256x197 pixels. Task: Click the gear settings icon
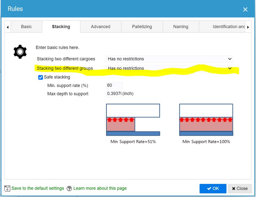[20, 52]
